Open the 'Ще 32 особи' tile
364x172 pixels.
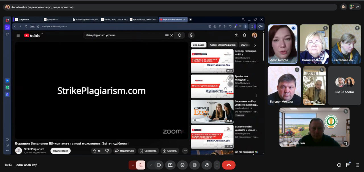(344, 86)
